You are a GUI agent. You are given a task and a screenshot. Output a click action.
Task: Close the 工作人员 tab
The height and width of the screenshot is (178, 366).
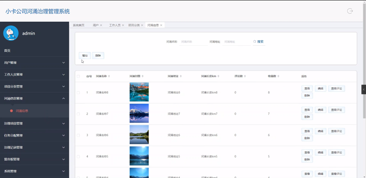(x=123, y=25)
